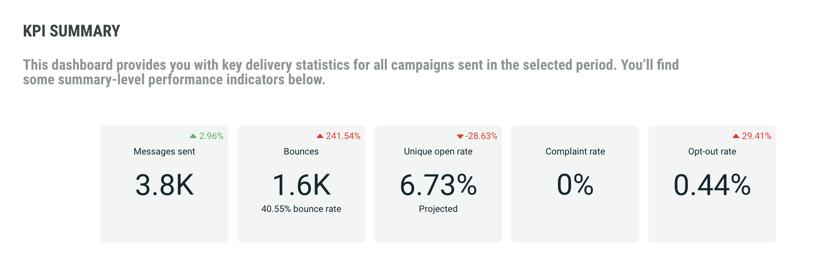The height and width of the screenshot is (268, 820).
Task: Click the 241.54% bounce change value
Action: coord(343,136)
